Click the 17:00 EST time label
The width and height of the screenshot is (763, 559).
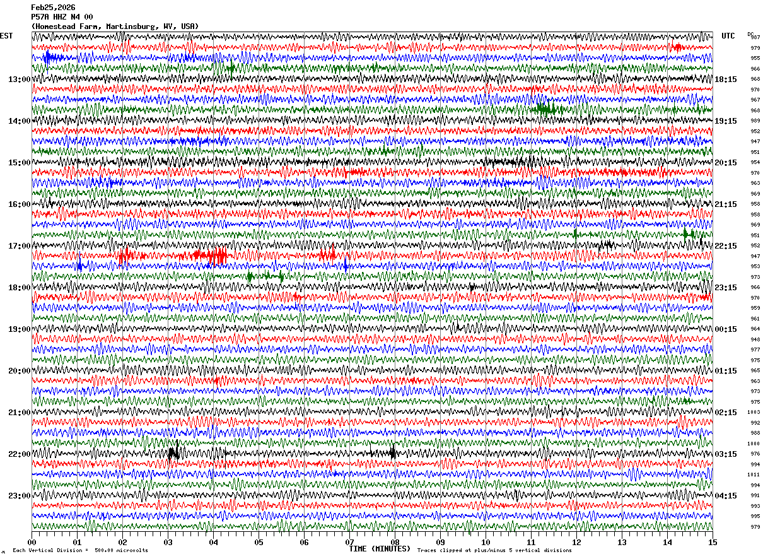[20, 245]
